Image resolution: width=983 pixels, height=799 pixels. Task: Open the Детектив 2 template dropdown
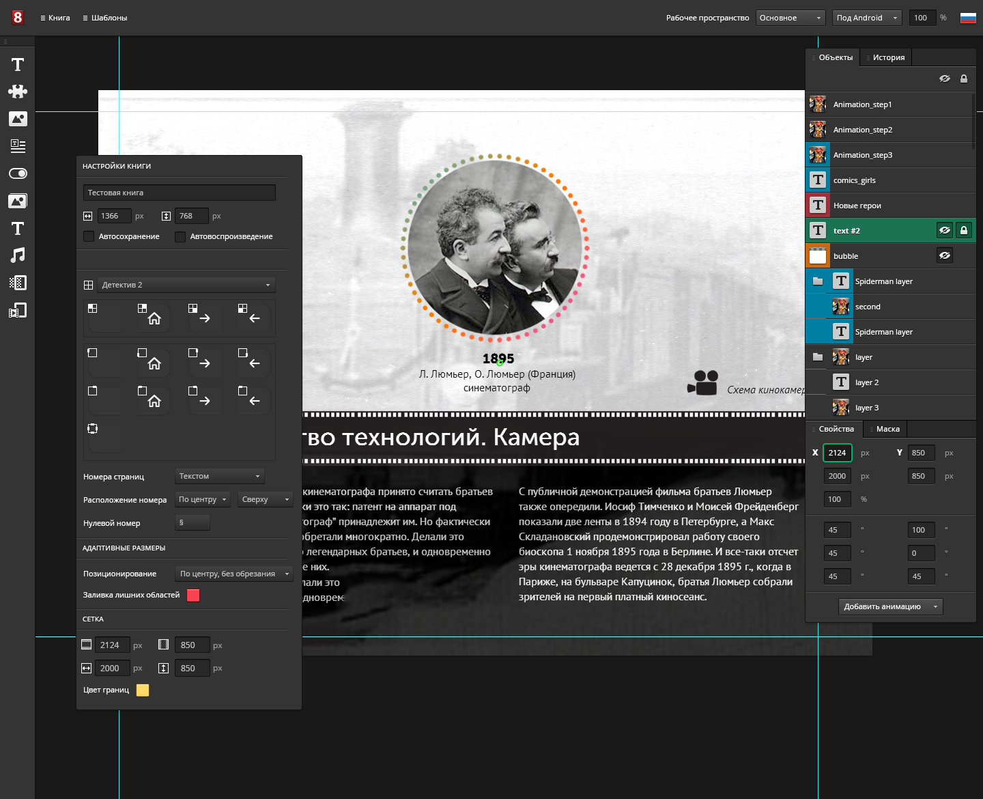(x=186, y=285)
